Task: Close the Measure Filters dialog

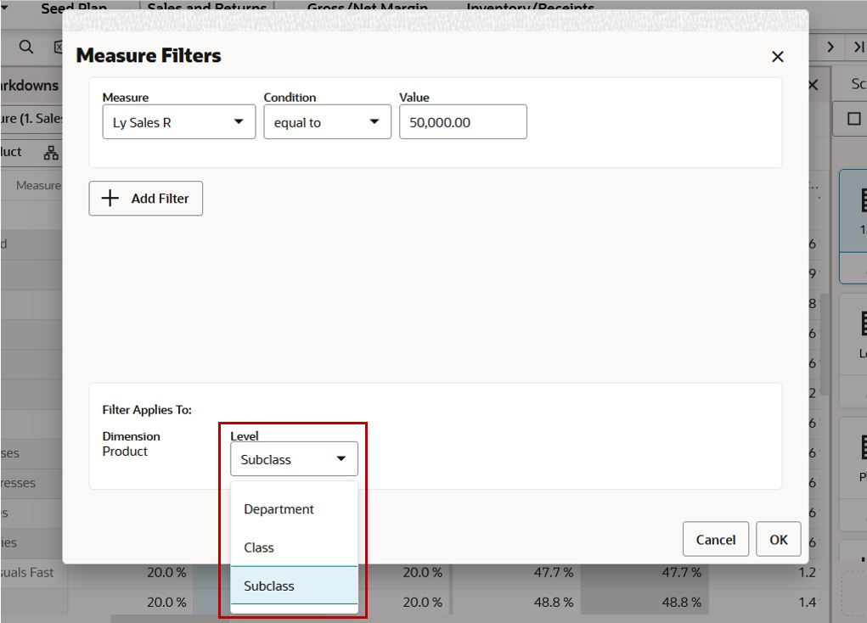Action: (x=778, y=56)
